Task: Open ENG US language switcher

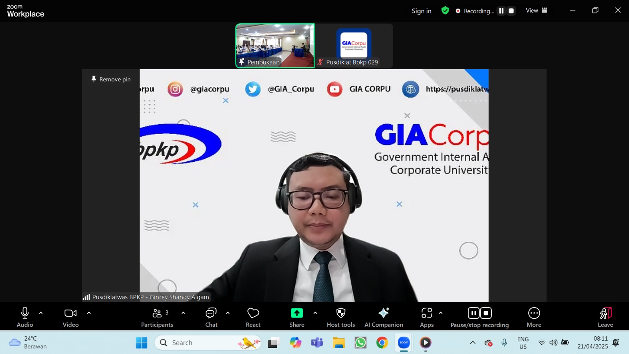Action: [523, 343]
